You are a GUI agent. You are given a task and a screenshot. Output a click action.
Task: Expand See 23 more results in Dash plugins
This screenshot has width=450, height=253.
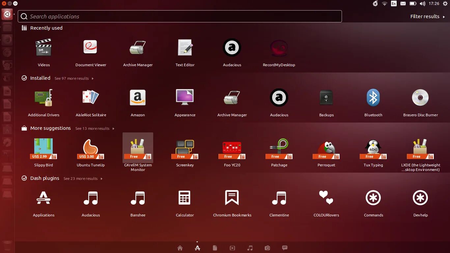(83, 179)
